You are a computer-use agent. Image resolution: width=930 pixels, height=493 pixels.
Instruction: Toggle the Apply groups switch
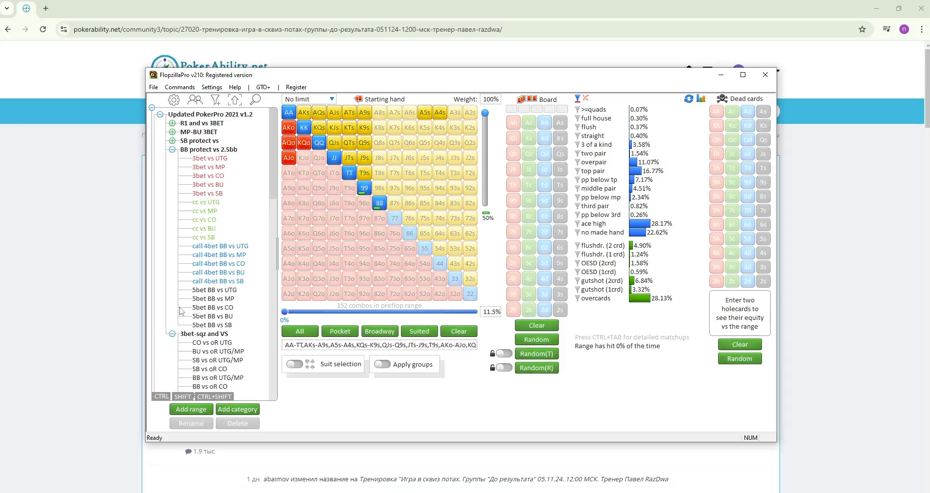pos(382,364)
